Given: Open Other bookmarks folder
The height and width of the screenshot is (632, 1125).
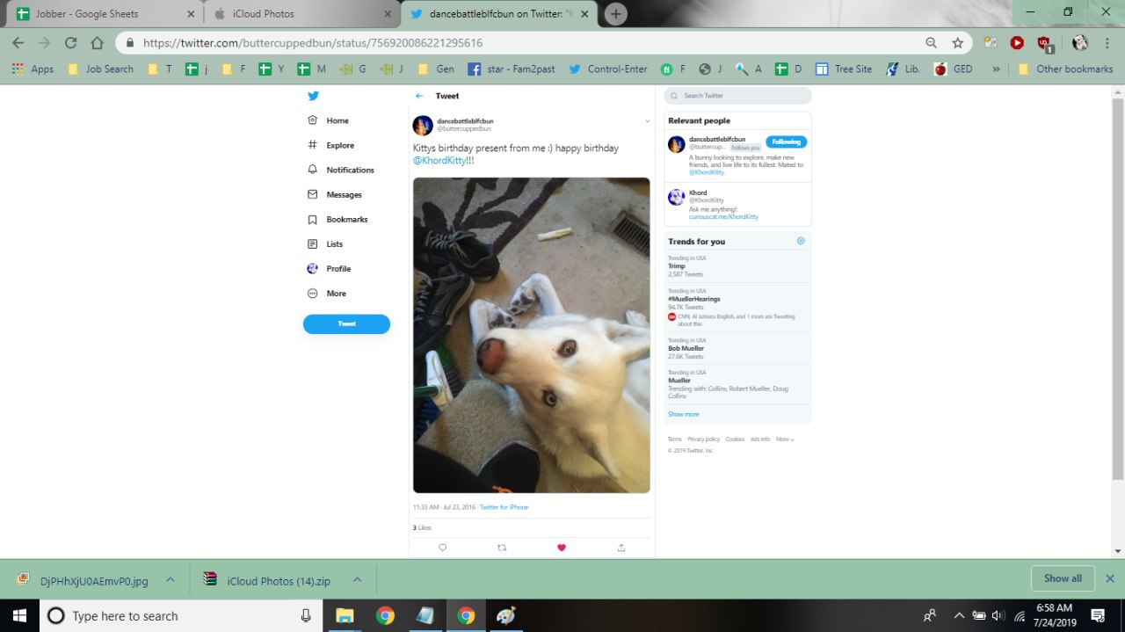Looking at the screenshot, I should pyautogui.click(x=1065, y=69).
